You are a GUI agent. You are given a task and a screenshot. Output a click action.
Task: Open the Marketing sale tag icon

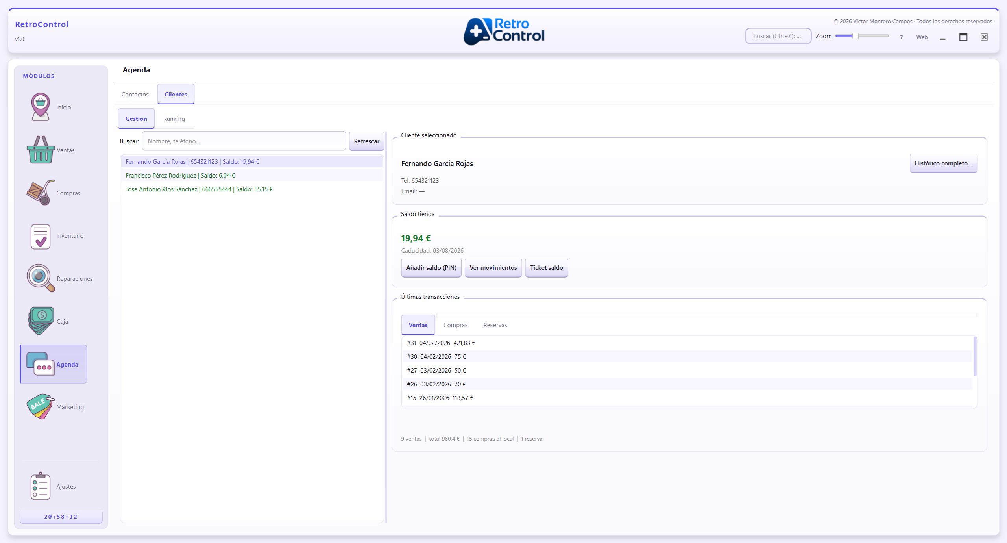41,407
